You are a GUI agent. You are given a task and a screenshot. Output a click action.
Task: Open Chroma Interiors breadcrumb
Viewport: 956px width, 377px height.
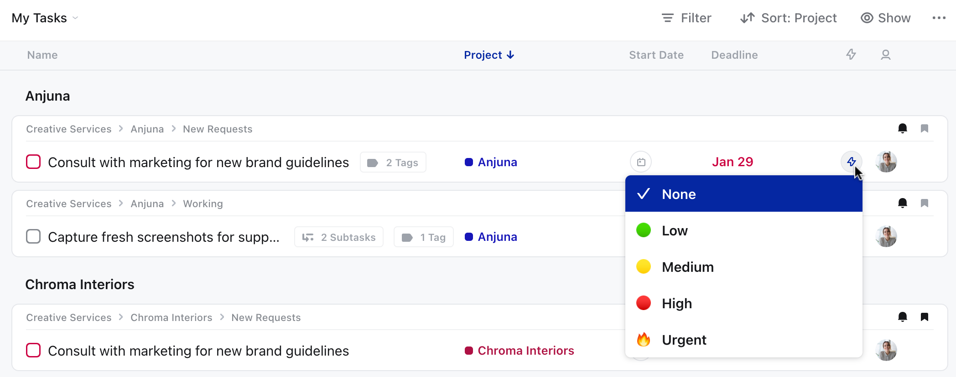[171, 318]
